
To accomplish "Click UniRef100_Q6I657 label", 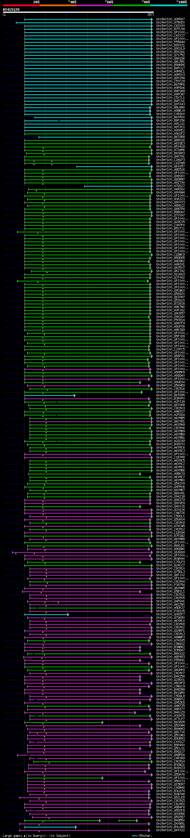I will (170, 166).
